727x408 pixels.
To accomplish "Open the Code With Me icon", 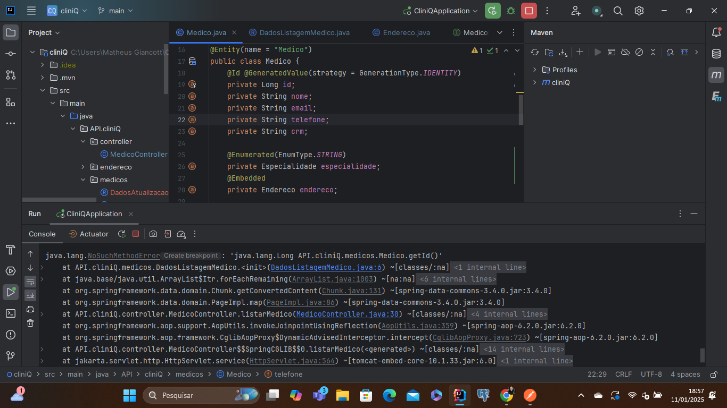I will click(x=576, y=11).
